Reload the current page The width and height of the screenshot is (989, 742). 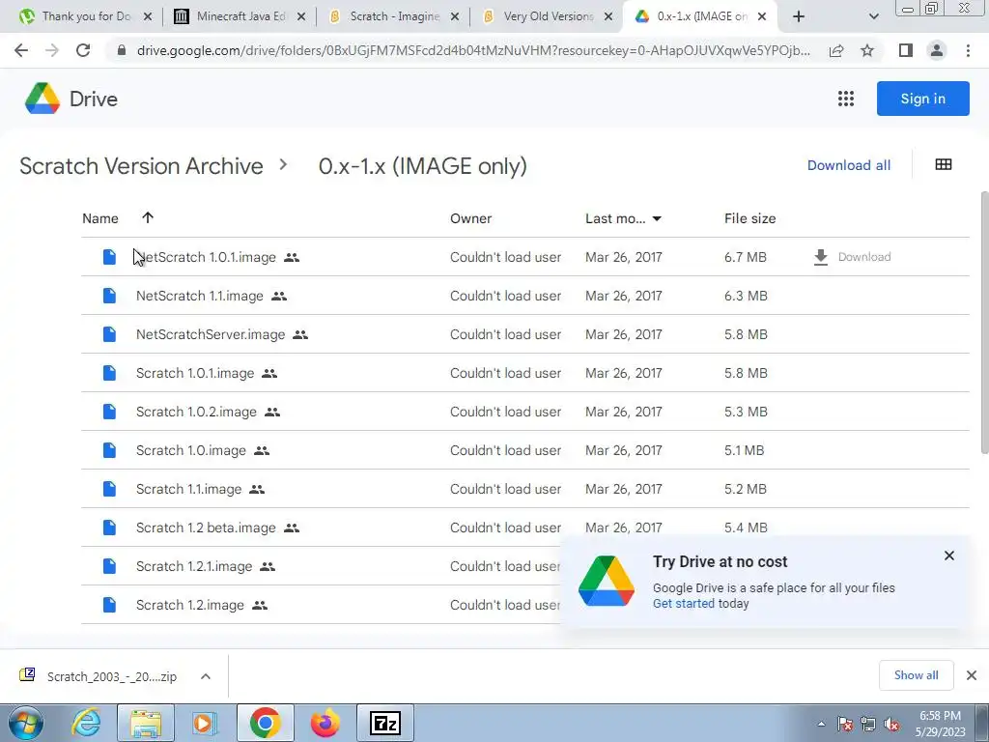coord(83,50)
